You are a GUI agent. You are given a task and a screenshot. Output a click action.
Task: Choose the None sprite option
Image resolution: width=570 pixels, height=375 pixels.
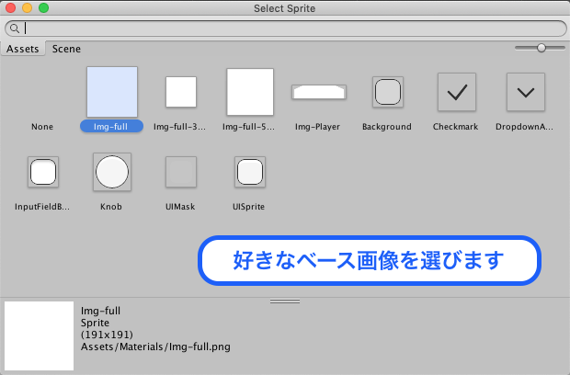tap(42, 126)
